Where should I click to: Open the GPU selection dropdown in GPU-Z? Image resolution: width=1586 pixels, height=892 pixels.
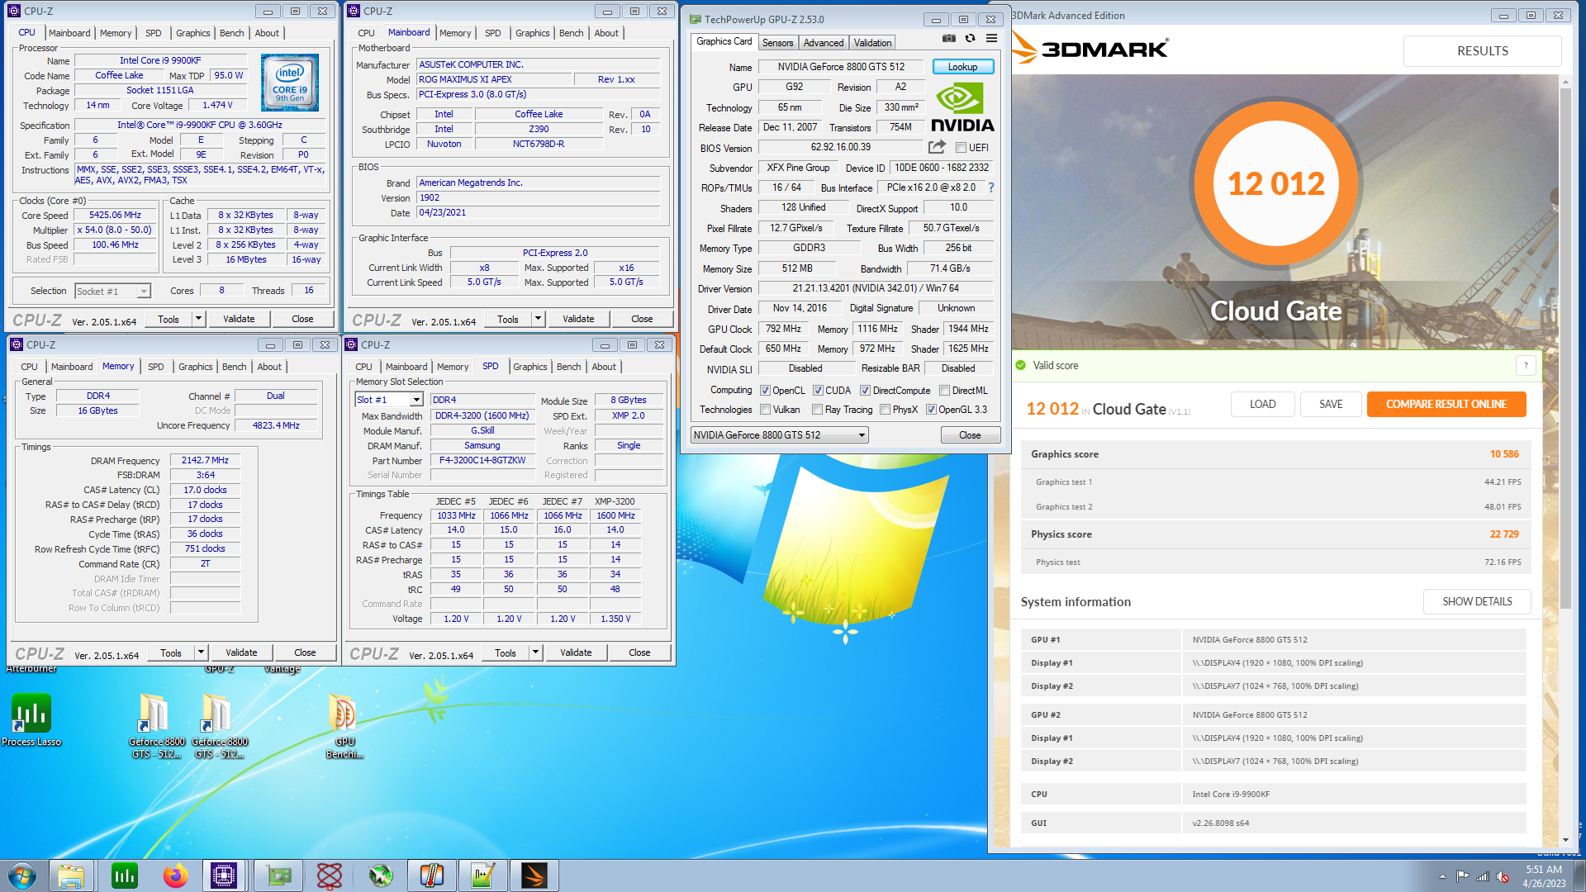click(780, 435)
